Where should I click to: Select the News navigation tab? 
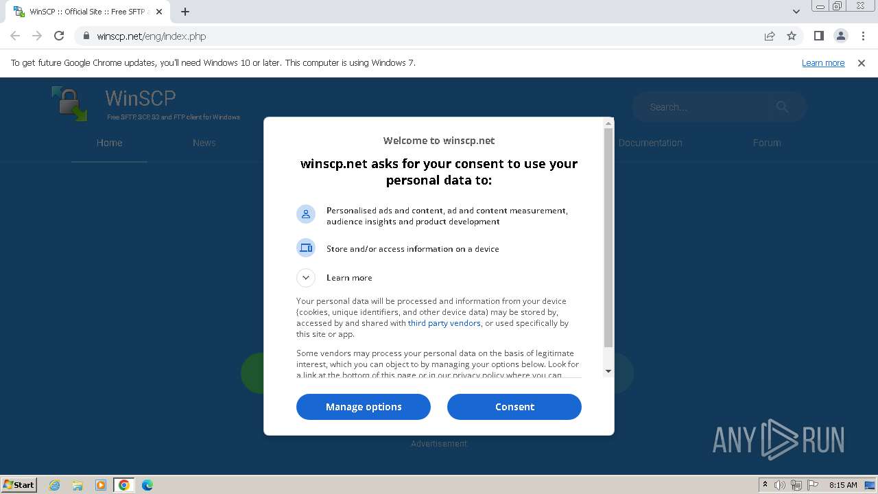tap(204, 143)
